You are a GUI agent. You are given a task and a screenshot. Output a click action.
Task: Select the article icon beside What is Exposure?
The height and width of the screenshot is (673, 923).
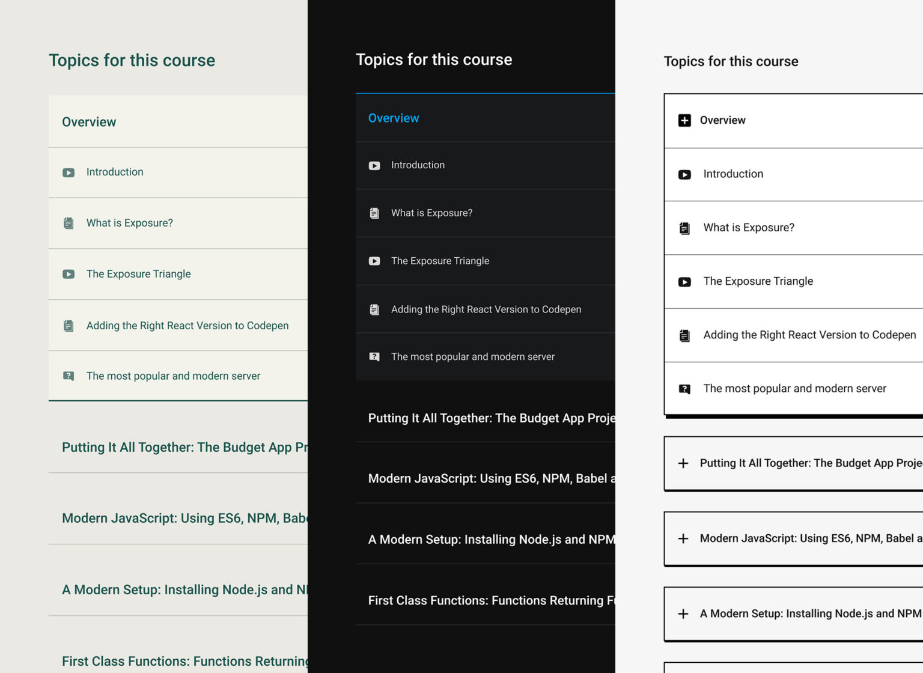coord(69,223)
